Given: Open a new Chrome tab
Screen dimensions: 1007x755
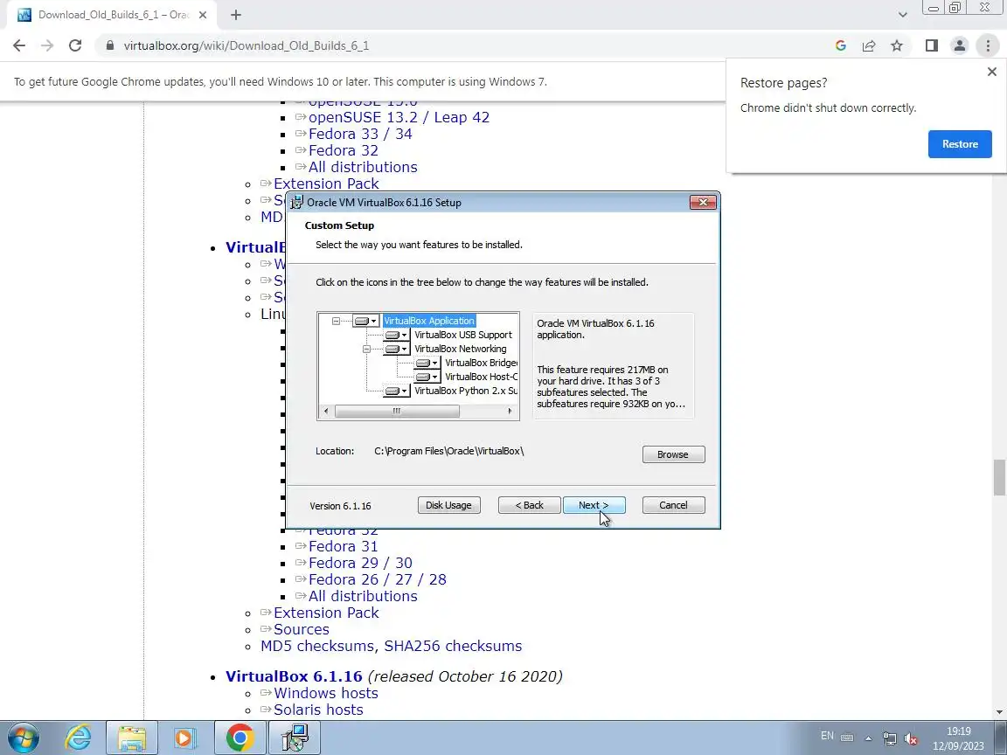Looking at the screenshot, I should pos(236,15).
